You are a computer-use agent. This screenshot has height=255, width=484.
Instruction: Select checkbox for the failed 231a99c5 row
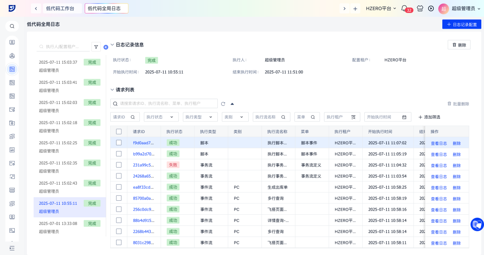[119, 165]
